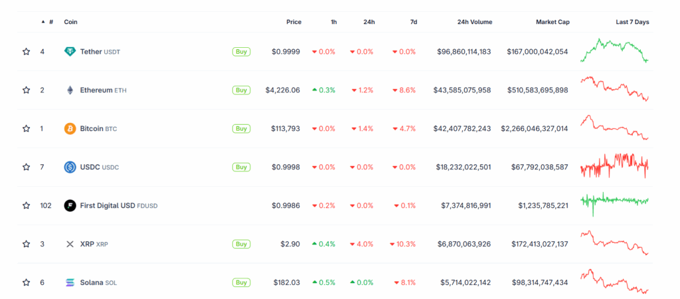Sort by the 7d change column header

coord(413,22)
